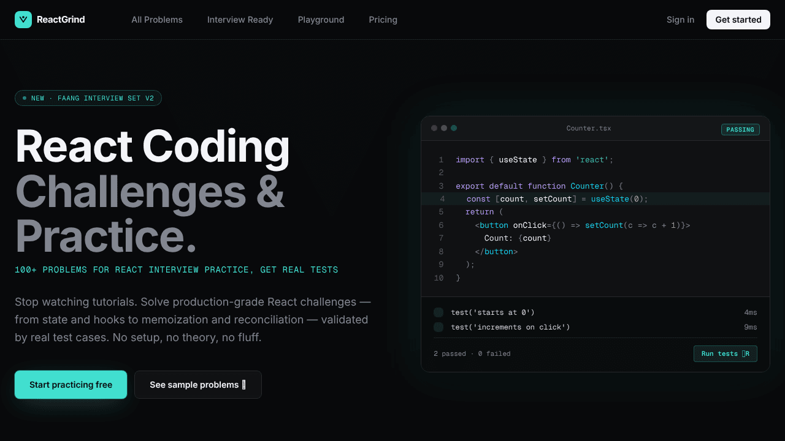The width and height of the screenshot is (785, 441).
Task: Click the 'React Coding' headline
Action: point(153,146)
